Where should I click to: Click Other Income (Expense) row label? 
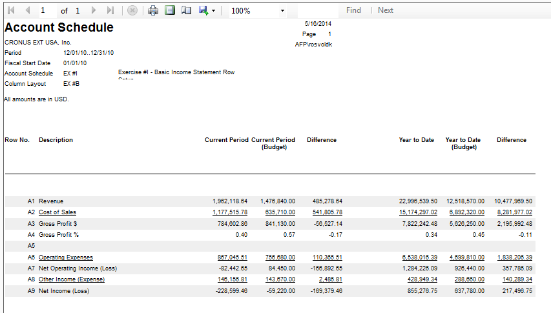pos(71,279)
